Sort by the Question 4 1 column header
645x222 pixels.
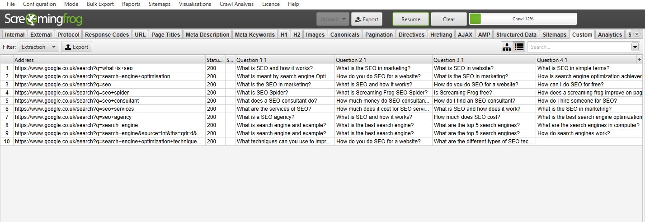(x=586, y=60)
